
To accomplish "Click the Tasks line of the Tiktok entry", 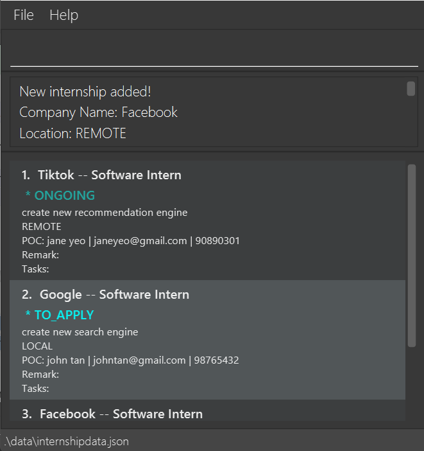I will (35, 269).
